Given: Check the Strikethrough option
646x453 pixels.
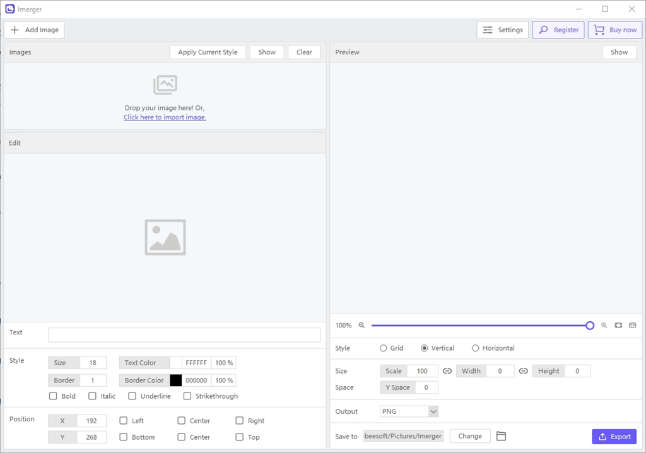Looking at the screenshot, I should (187, 396).
